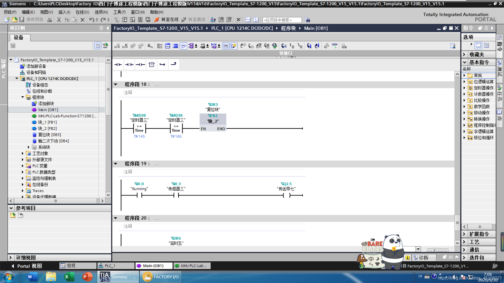Select 复位块 [DB3] in project tree
Image resolution: width=504 pixels, height=283 pixels.
point(49,135)
